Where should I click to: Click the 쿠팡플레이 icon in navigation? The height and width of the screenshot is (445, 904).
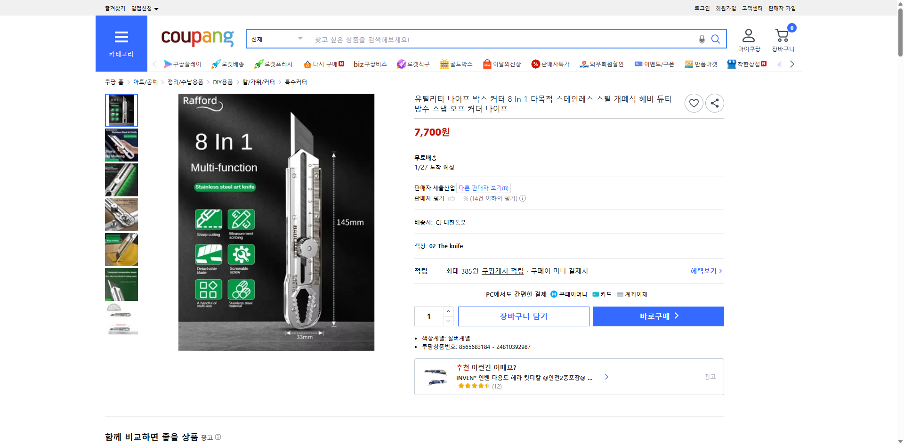tap(168, 64)
